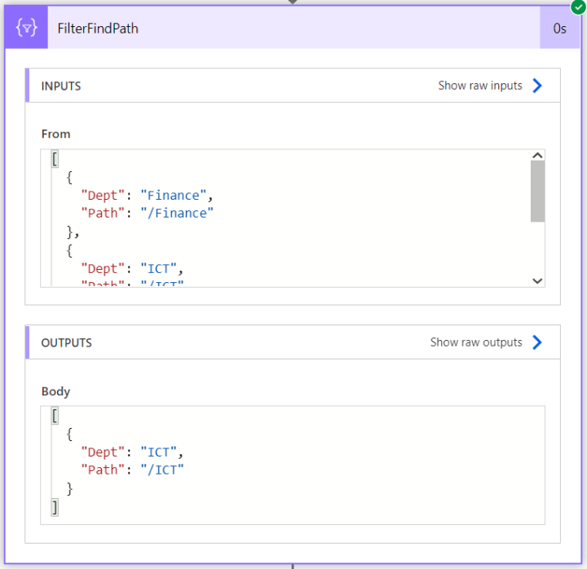587x569 pixels.
Task: Open raw inputs via the chevron arrow
Action: pos(537,86)
